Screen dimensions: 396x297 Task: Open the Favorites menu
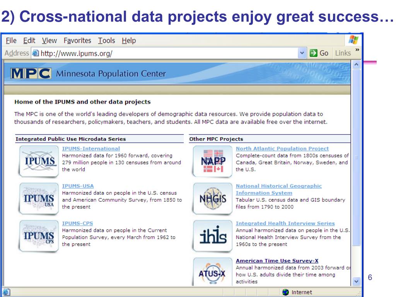pyautogui.click(x=77, y=40)
